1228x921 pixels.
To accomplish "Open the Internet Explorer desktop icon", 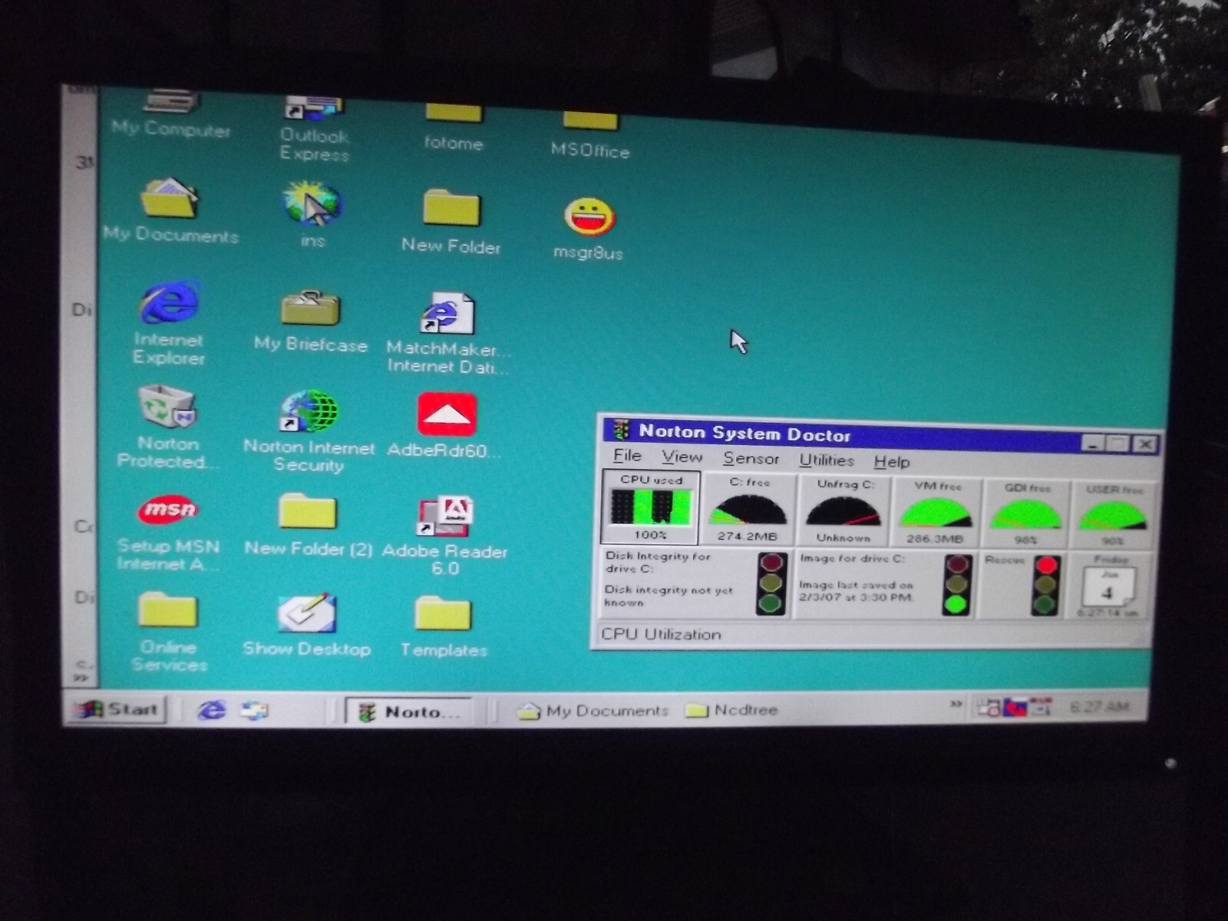I will [x=169, y=322].
